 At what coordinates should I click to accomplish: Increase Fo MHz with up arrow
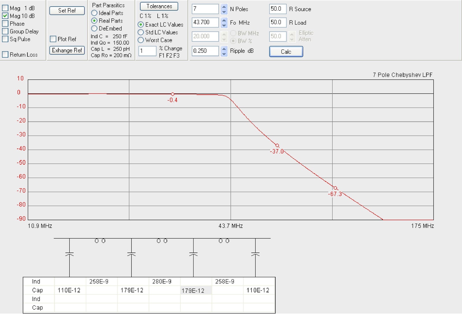tap(224, 20)
